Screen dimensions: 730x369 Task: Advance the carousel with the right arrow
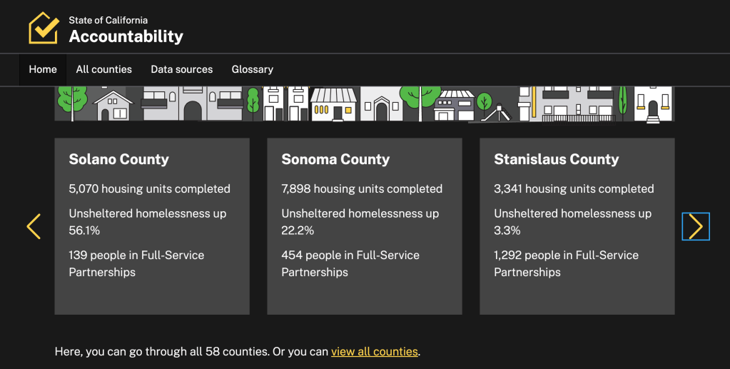tap(695, 226)
